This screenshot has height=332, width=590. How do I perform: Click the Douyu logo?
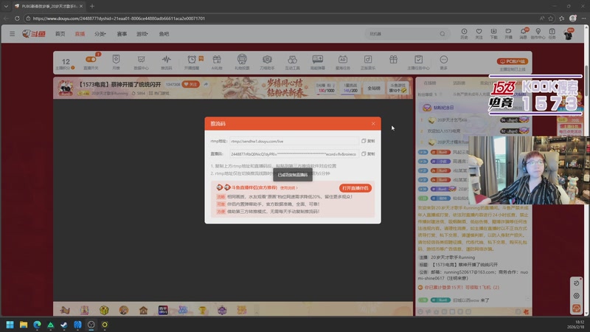coord(34,33)
